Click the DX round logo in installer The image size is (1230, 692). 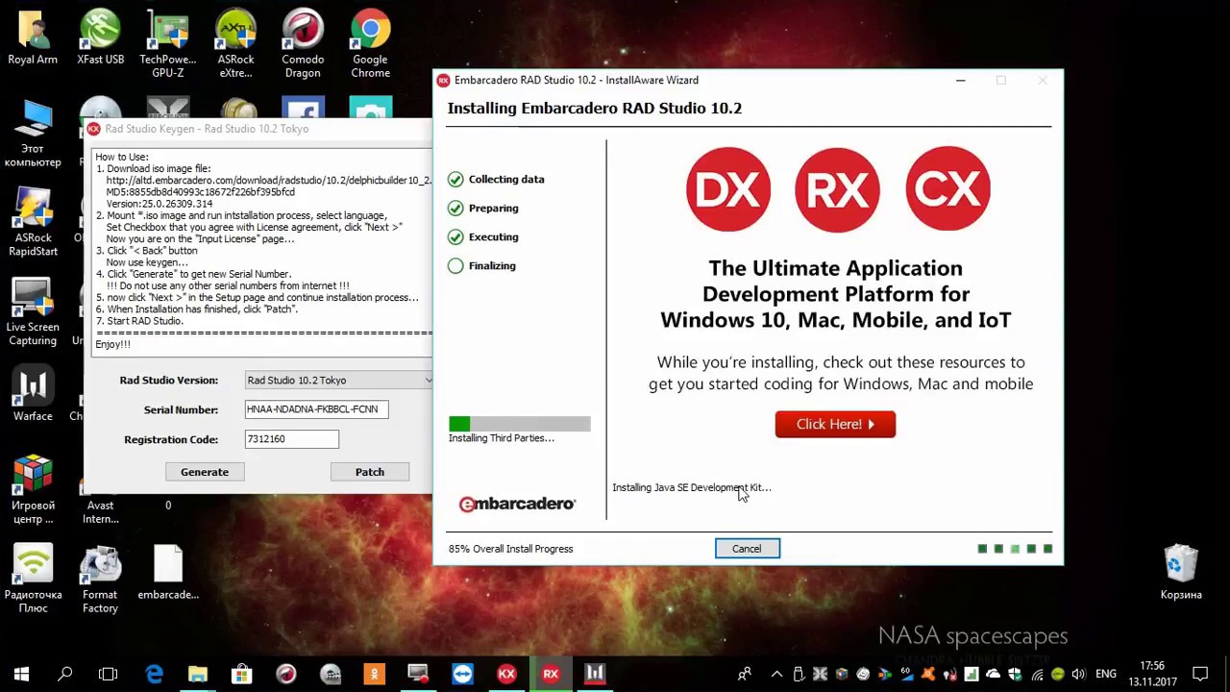pyautogui.click(x=728, y=188)
